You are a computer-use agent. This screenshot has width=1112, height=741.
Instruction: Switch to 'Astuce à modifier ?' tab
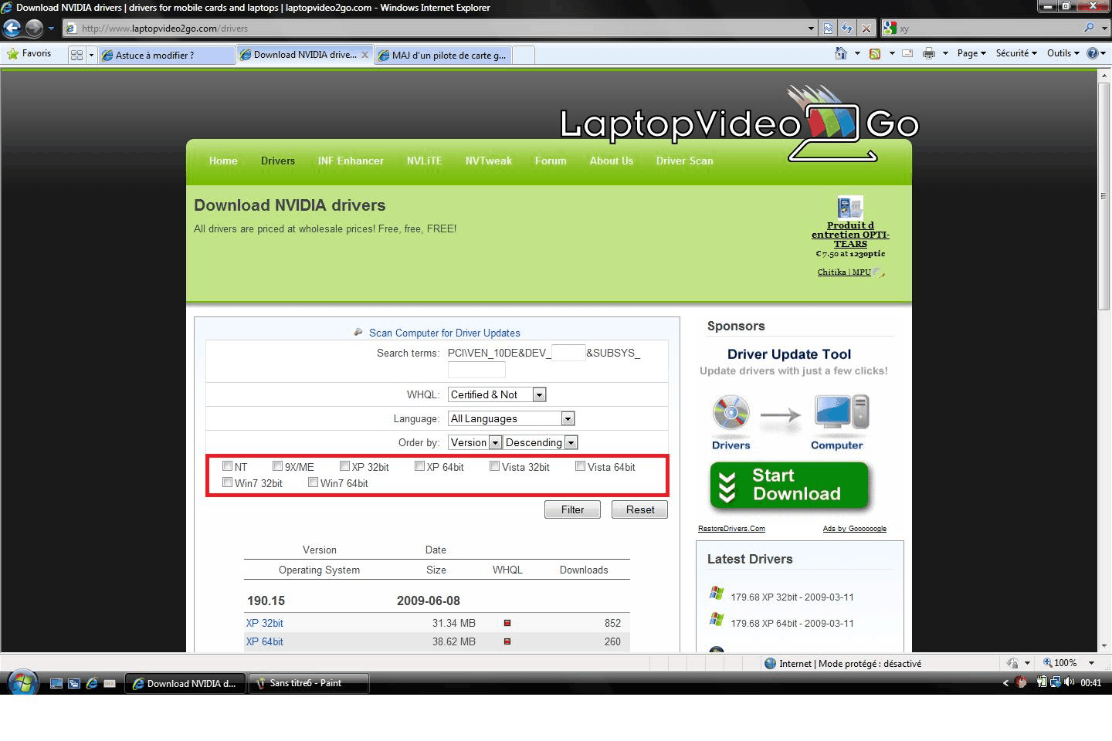167,55
